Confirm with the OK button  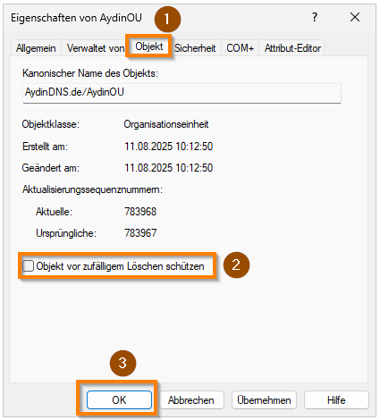[x=119, y=399]
